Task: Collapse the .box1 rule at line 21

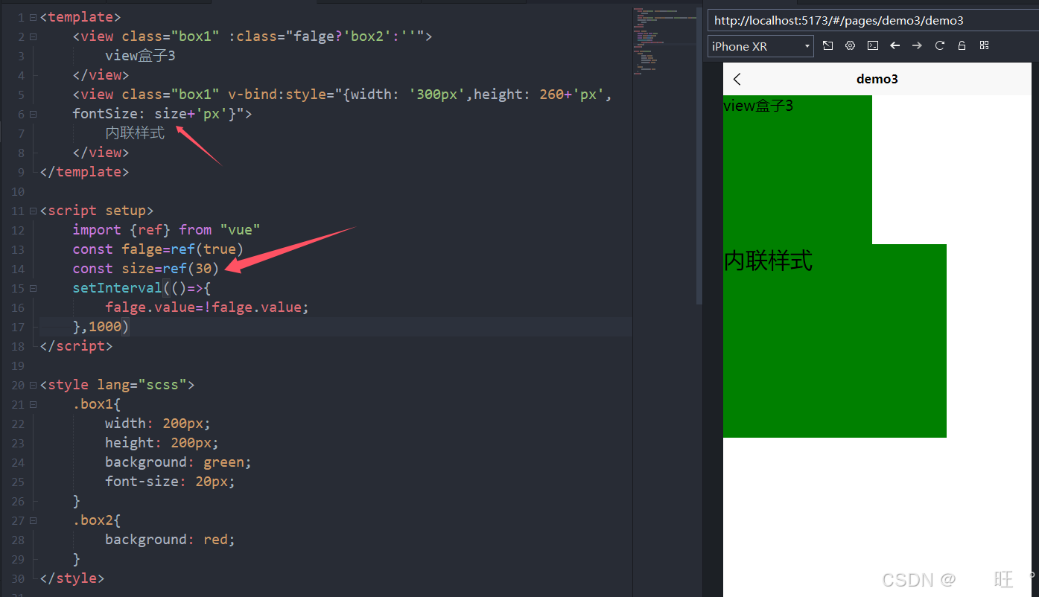Action: [33, 404]
